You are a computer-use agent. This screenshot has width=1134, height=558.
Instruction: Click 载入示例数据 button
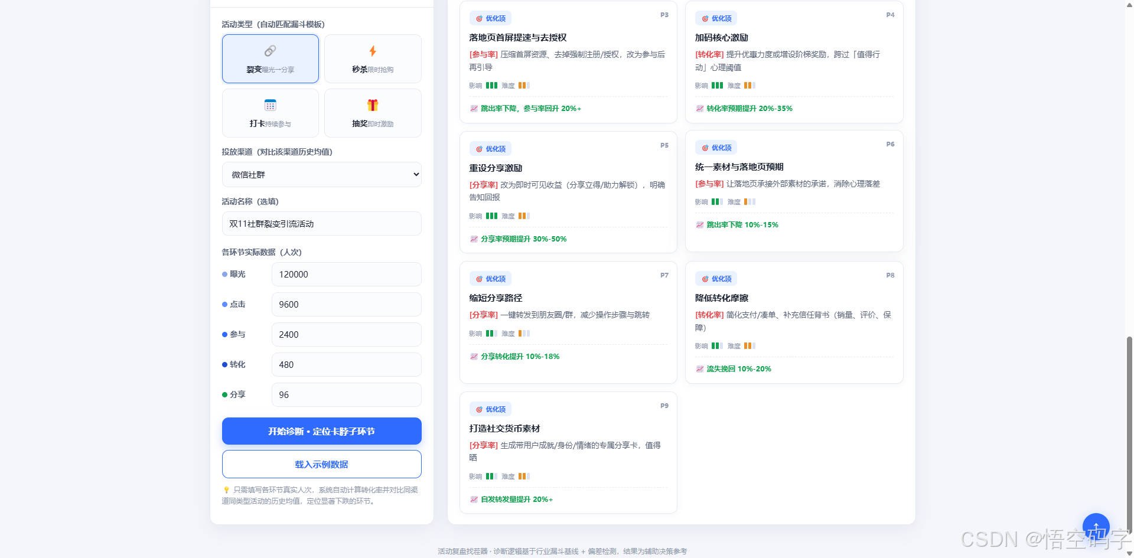(322, 464)
